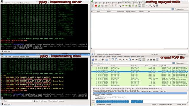This screenshot has height=106, width=189.
Task: Open Statistics menu in live capture Wireshark
Action: [x=121, y=3]
